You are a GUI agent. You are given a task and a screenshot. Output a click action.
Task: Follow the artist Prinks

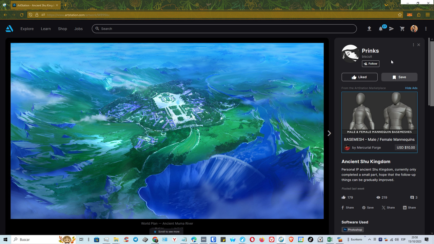click(x=371, y=64)
